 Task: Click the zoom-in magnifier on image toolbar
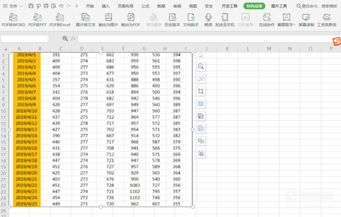[201, 66]
